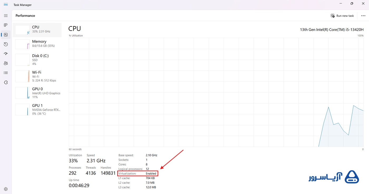Open the Startup apps icon
369x194 pixels.
(x=6, y=54)
